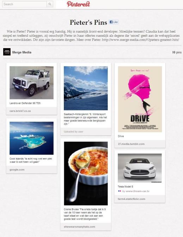
Task: Open the Drive movie poster pin
Action: (140, 99)
